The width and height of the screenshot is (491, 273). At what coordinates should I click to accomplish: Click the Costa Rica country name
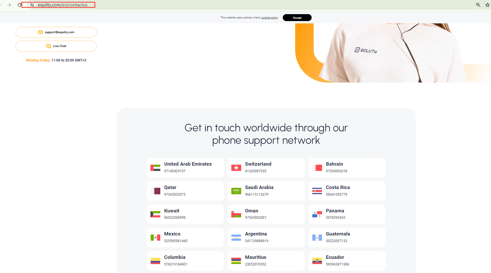[338, 187]
